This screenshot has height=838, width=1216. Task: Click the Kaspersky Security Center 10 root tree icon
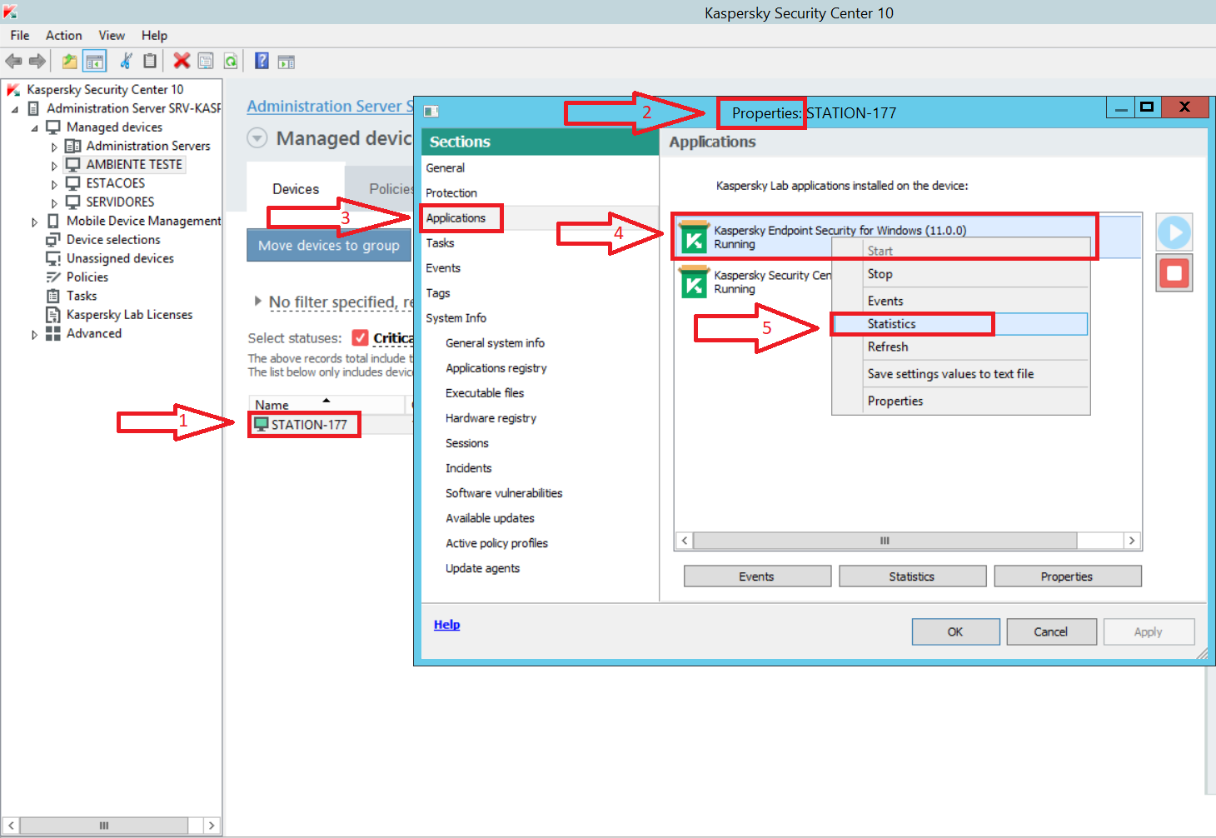13,89
